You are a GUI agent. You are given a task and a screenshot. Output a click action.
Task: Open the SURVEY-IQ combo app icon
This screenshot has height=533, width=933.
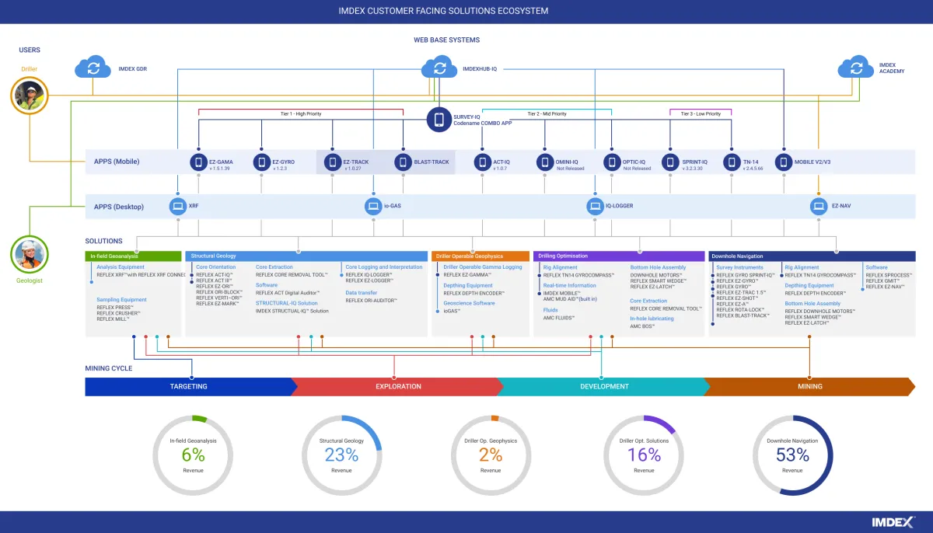click(x=439, y=120)
